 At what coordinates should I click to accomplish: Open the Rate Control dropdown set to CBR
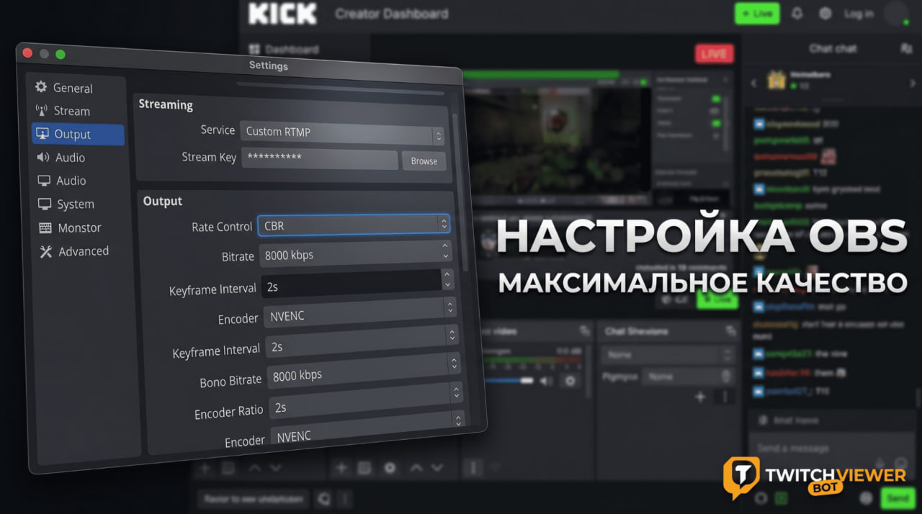354,224
